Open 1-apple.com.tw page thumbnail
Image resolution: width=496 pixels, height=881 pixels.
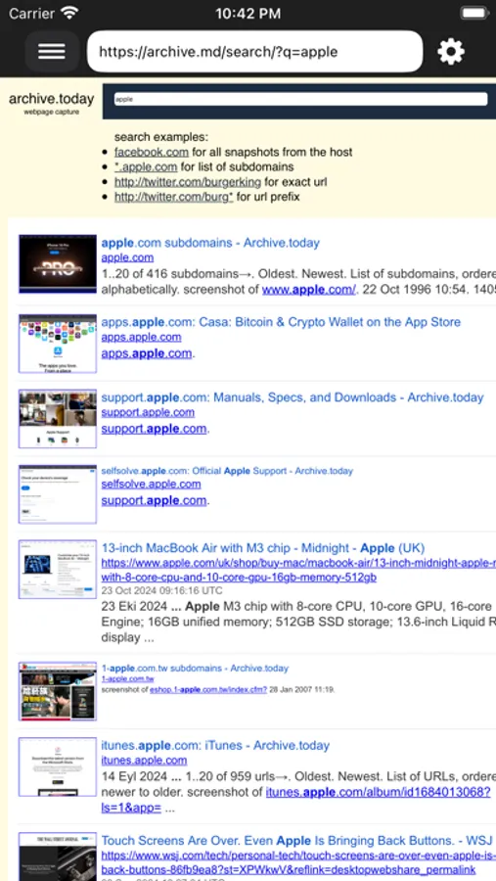tap(58, 691)
